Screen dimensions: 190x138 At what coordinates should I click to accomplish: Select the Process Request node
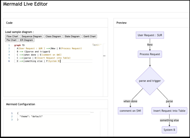tap(150, 54)
